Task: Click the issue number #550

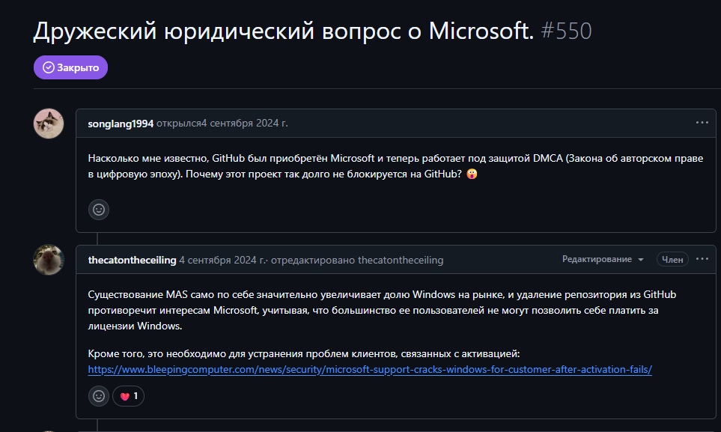Action: [565, 31]
